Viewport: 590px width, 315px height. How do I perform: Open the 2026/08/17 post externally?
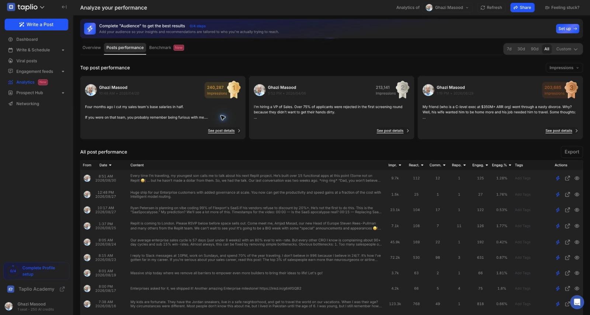(x=567, y=289)
